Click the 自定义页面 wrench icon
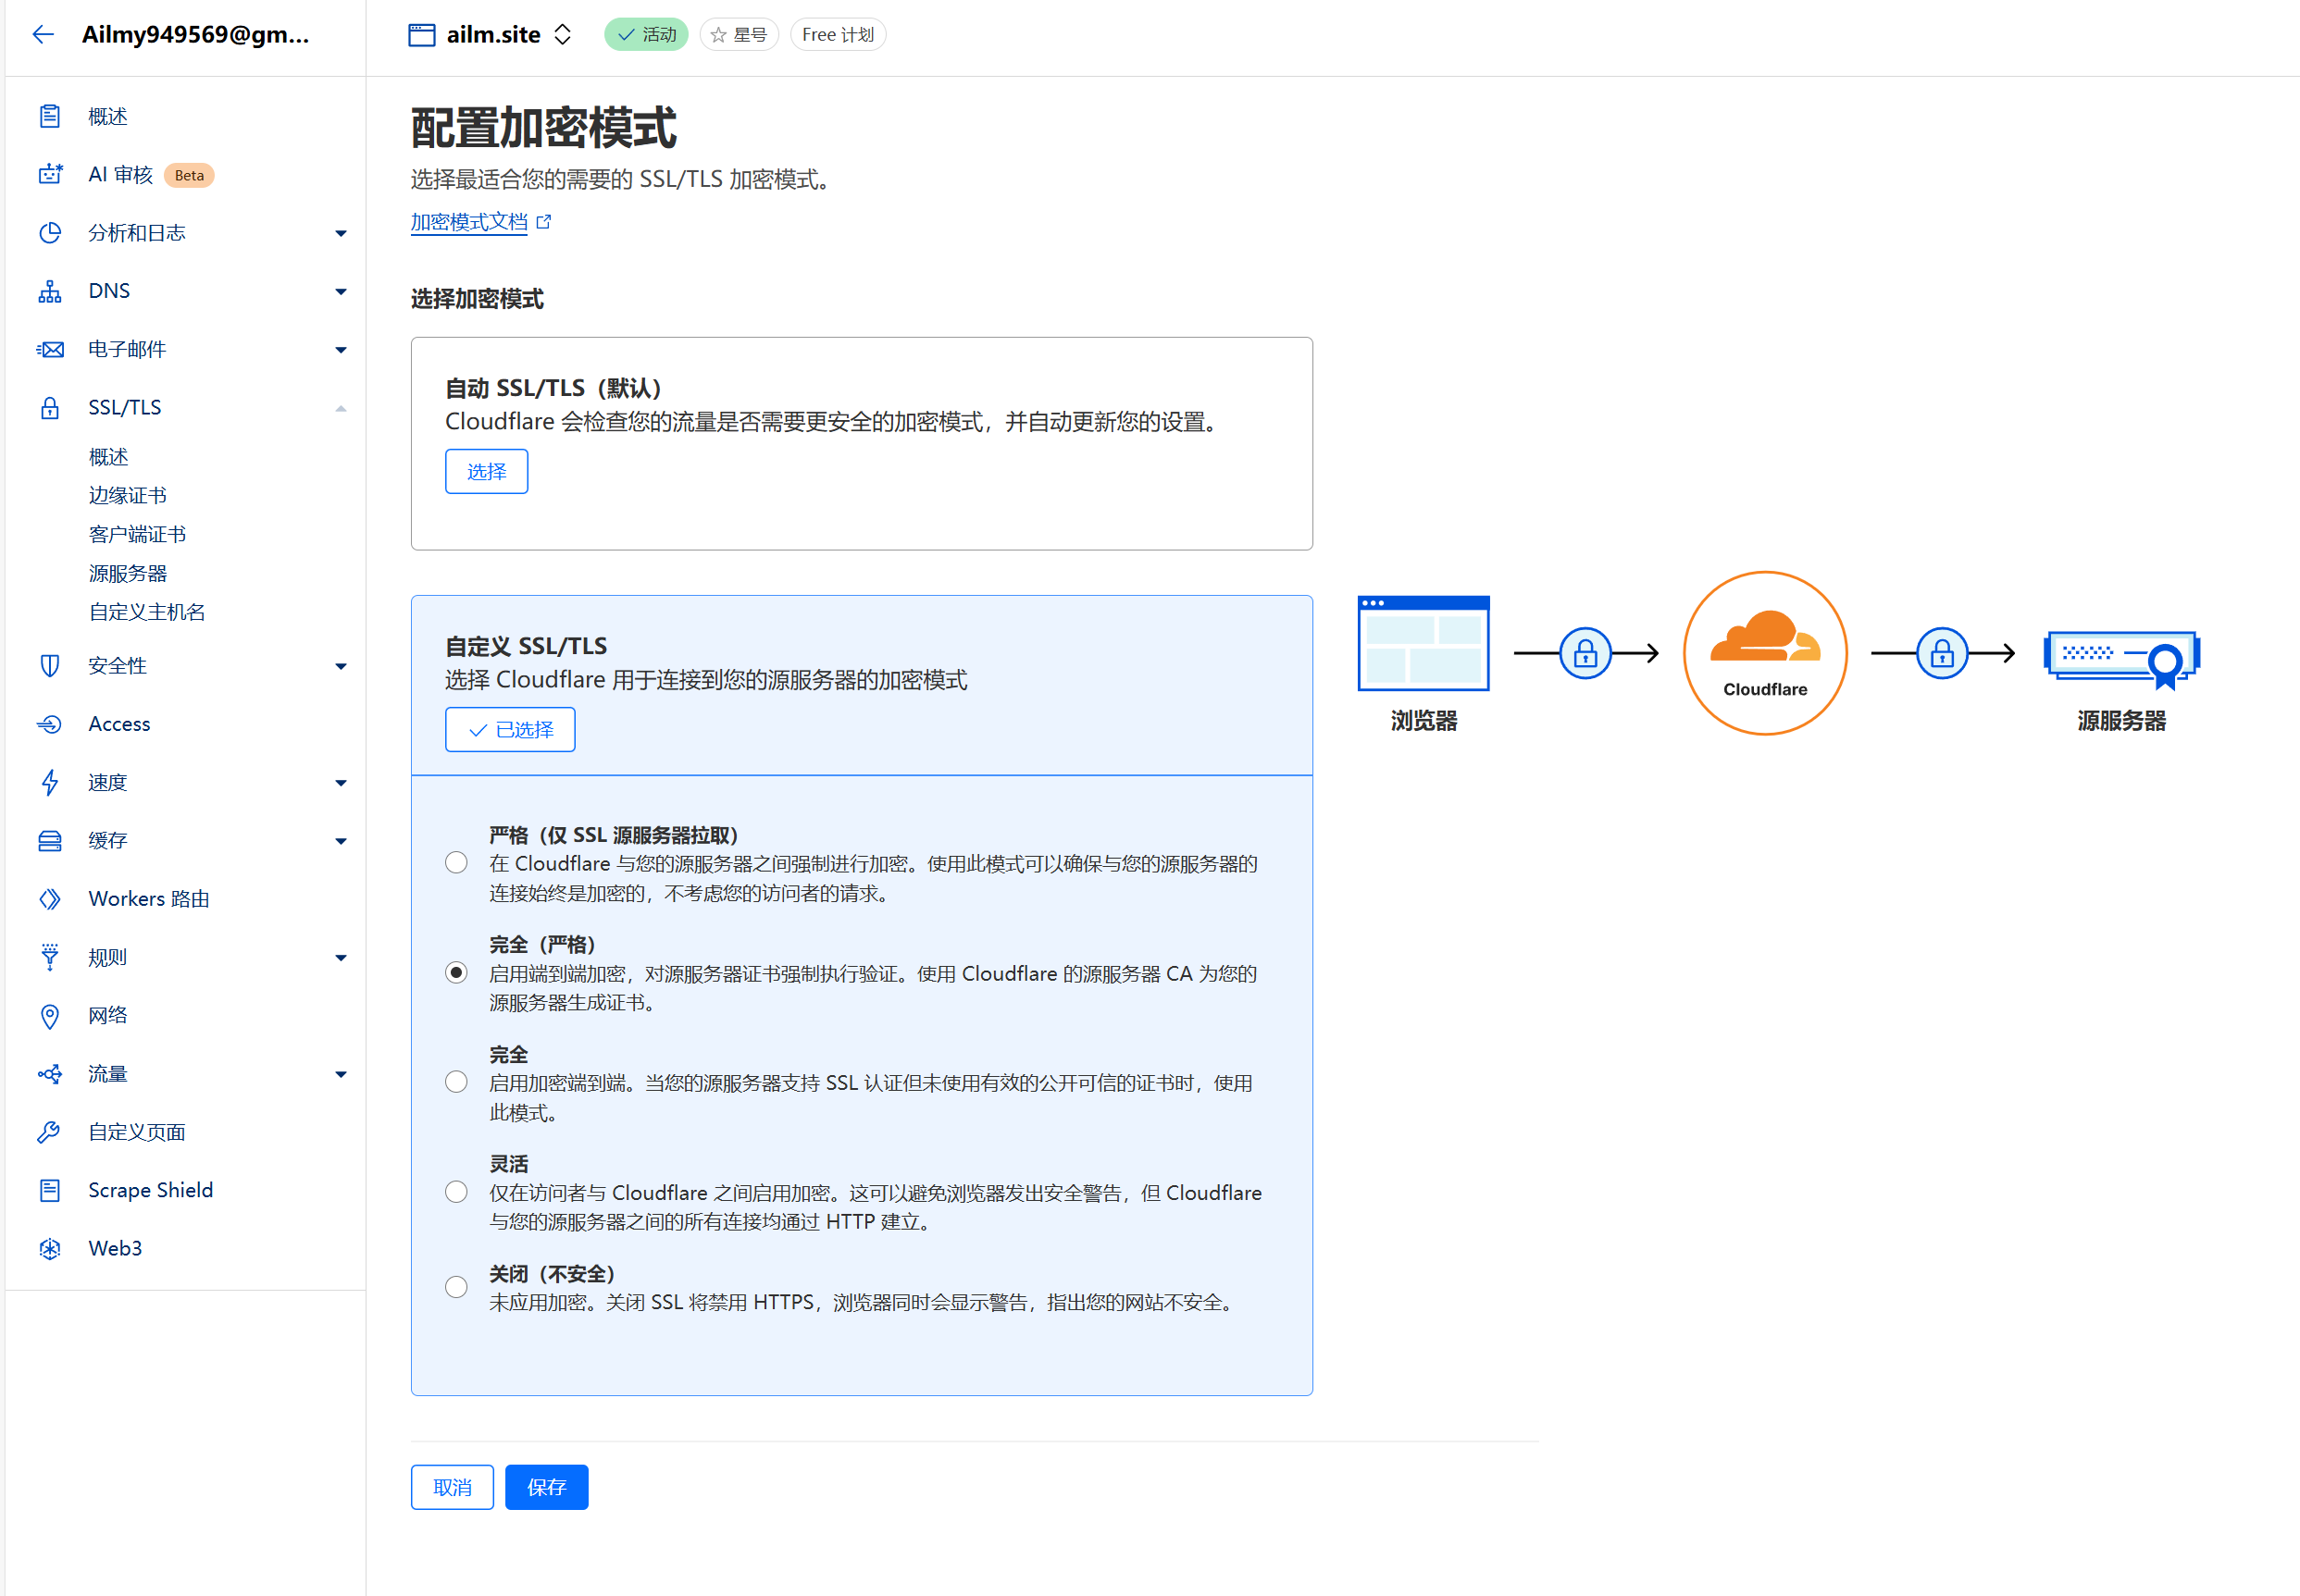 point(50,1132)
